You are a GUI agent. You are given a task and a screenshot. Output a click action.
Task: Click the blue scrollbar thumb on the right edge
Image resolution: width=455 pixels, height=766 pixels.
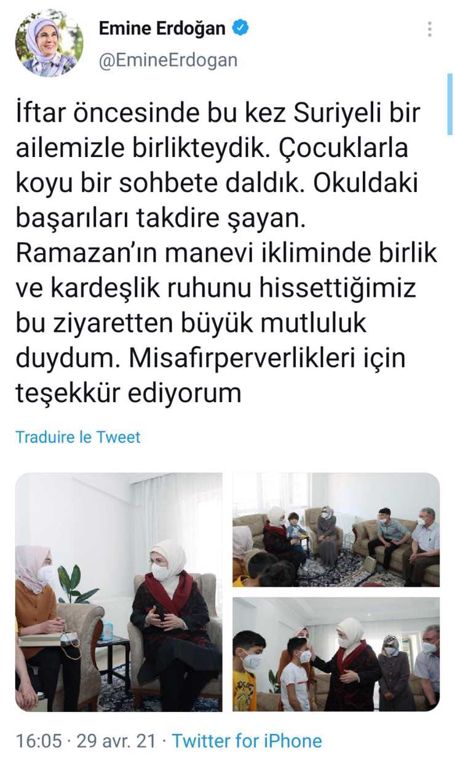[450, 103]
